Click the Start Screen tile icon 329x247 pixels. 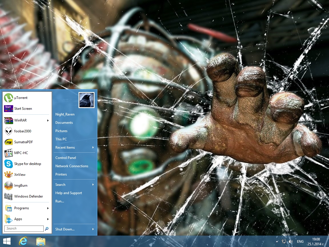pos(9,109)
